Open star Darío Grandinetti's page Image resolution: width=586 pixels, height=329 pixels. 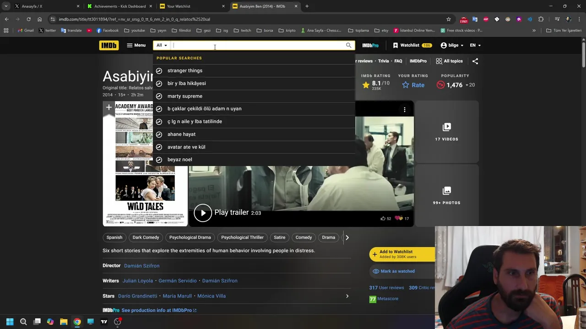[x=137, y=296]
